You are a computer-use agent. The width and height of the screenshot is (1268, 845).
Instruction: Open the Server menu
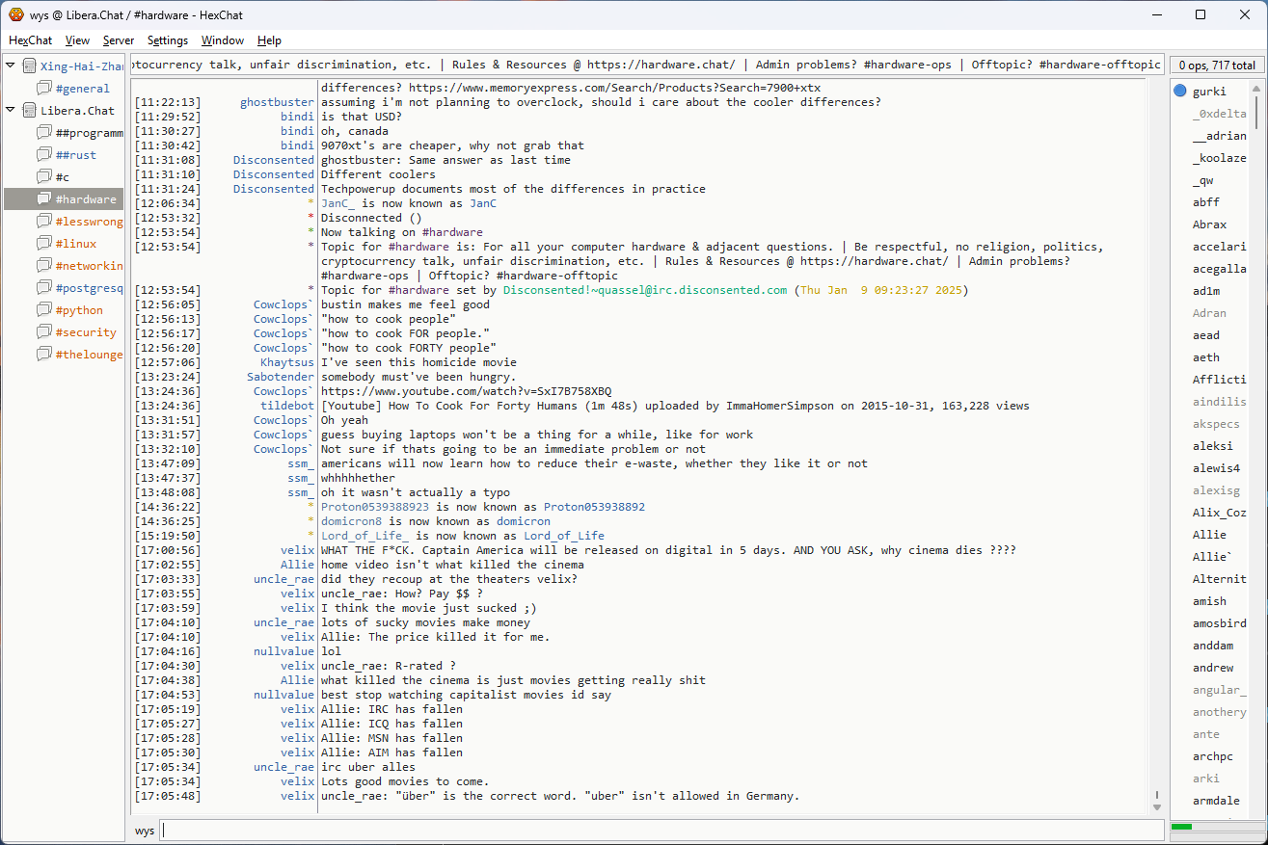[x=119, y=40]
